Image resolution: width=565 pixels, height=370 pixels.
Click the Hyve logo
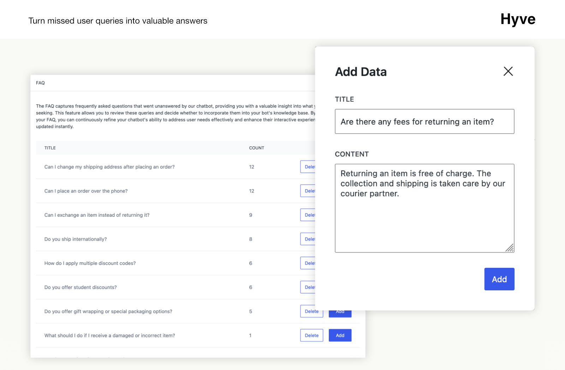point(518,20)
